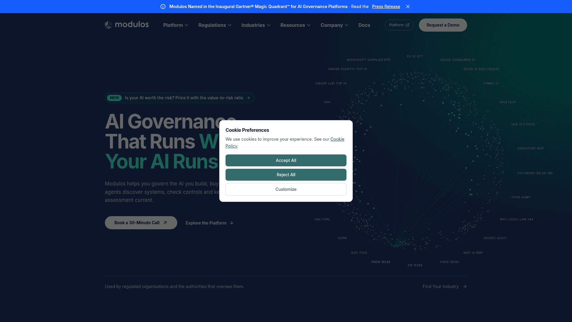This screenshot has width=572, height=322.
Task: Open the Industries menu label
Action: point(253,25)
